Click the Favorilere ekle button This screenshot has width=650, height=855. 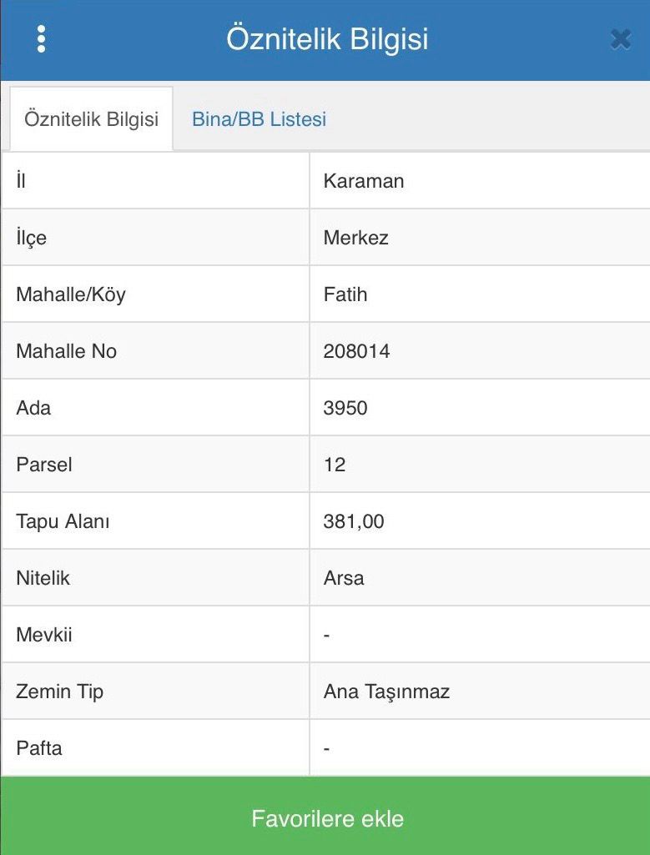(325, 818)
